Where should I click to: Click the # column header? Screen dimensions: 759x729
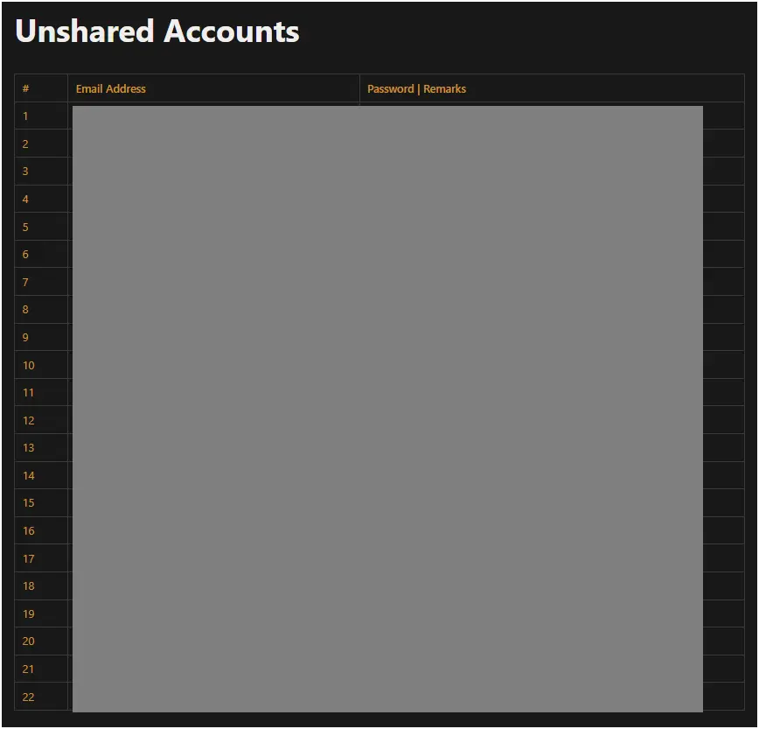(x=25, y=88)
